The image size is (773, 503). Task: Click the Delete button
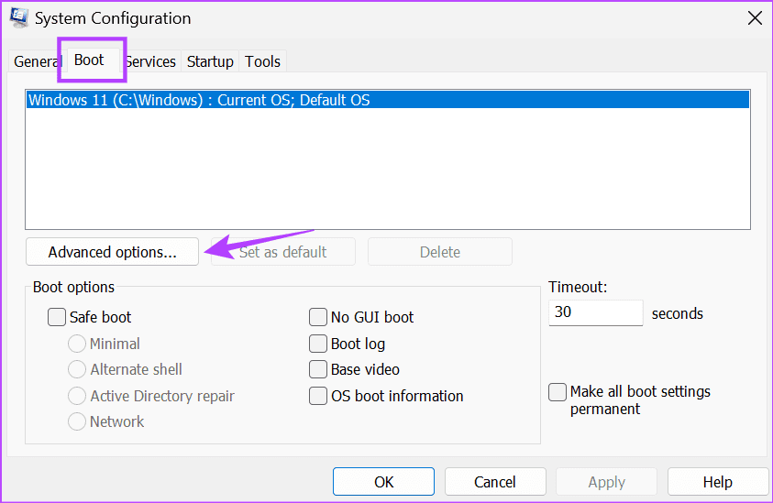[440, 252]
